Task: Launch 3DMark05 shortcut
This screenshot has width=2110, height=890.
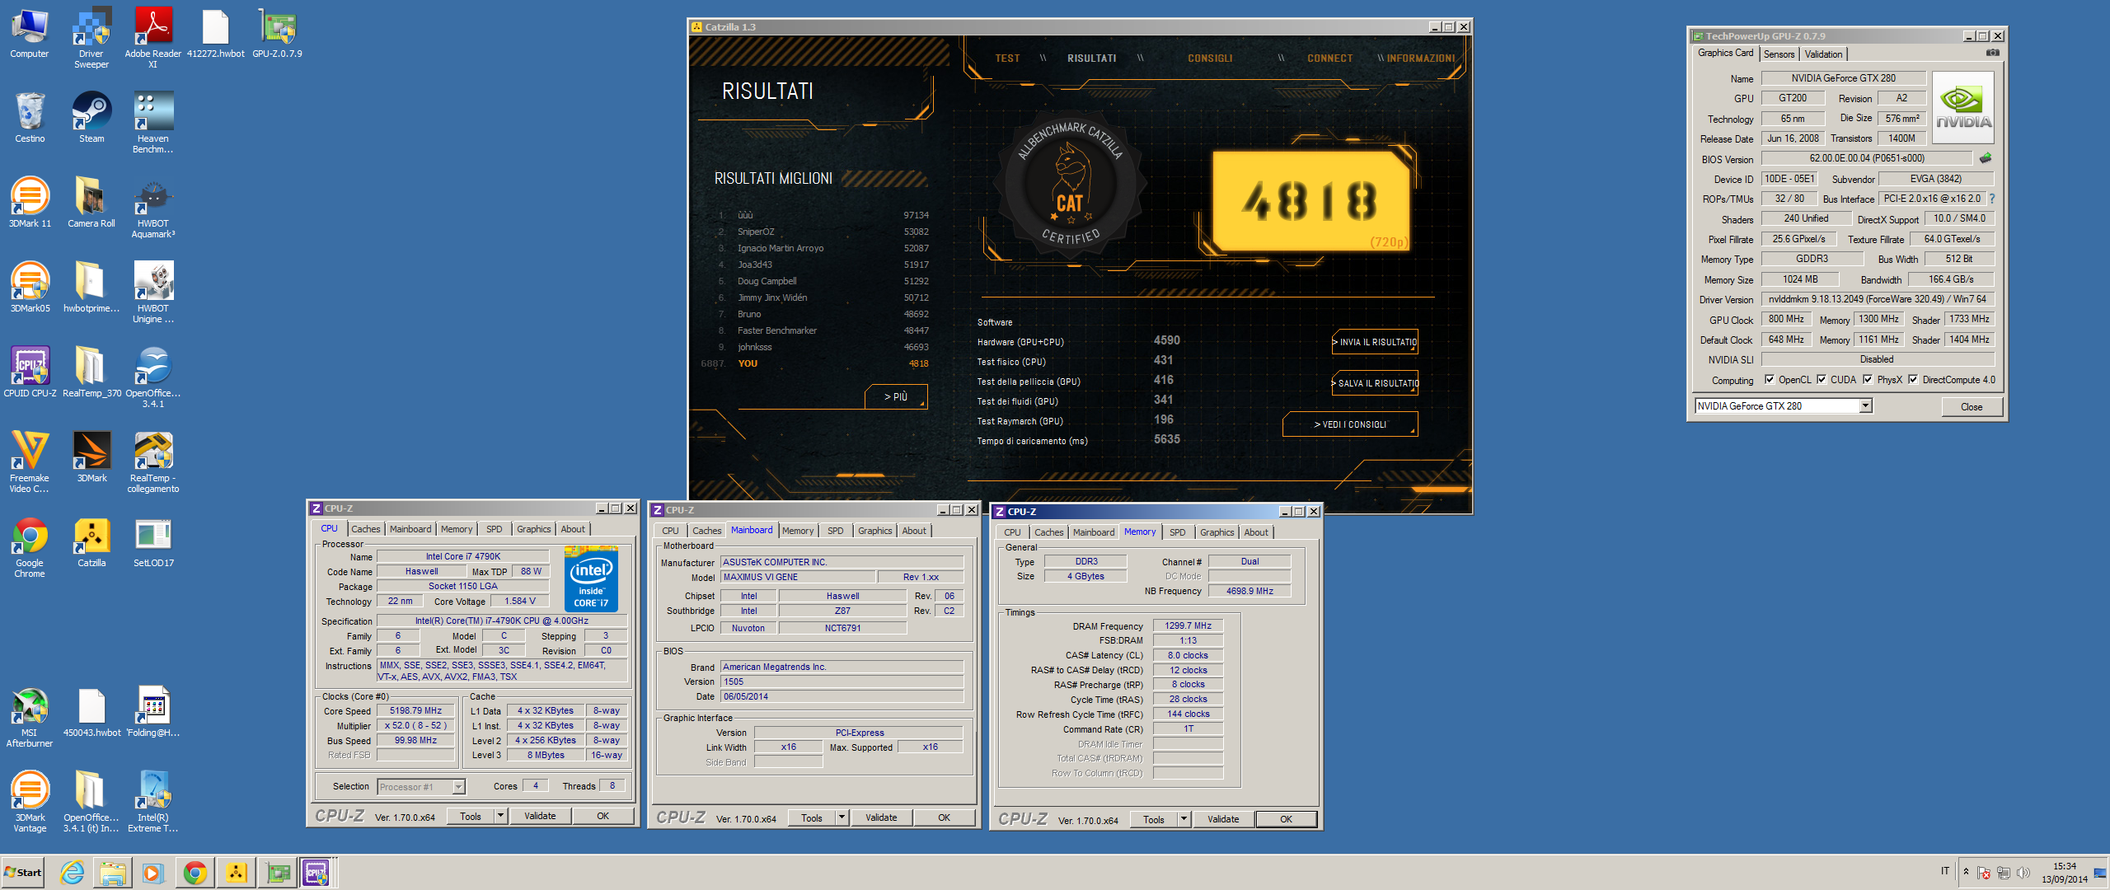Action: 30,288
